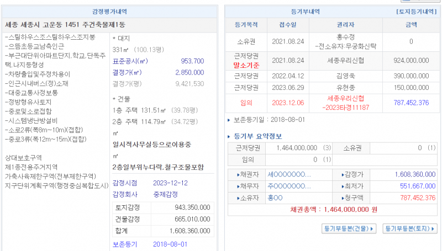Click the 접수일 column header
The height and width of the screenshot is (251, 442).
[287, 25]
